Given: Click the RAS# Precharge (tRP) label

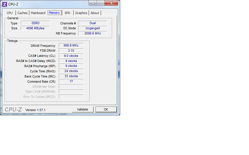Looking at the screenshot, I should [40, 66].
